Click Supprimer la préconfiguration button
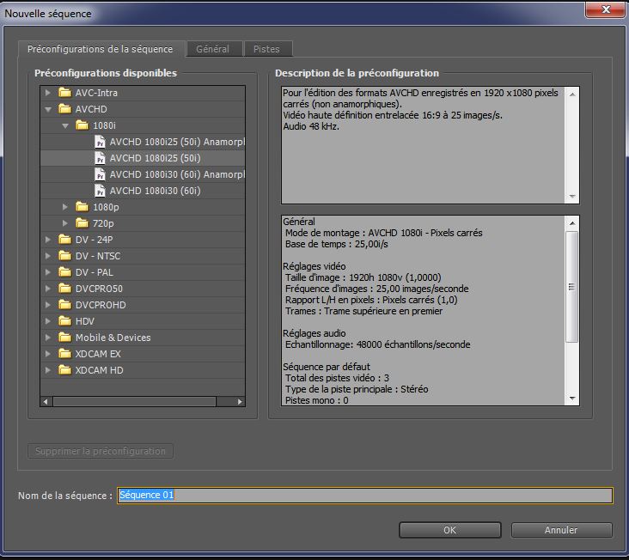The height and width of the screenshot is (560, 629). (x=101, y=451)
